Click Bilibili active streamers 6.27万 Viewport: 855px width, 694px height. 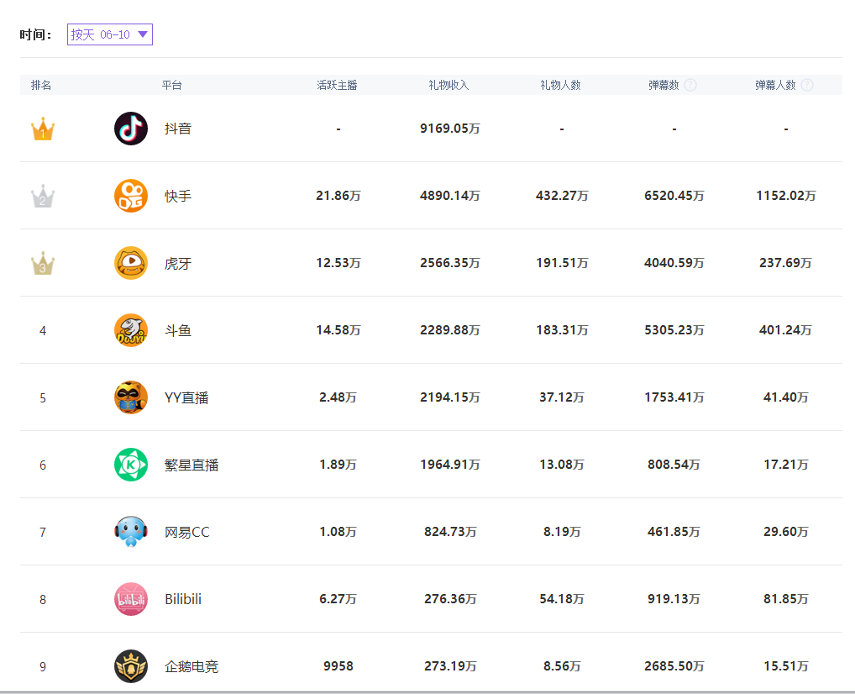[338, 598]
